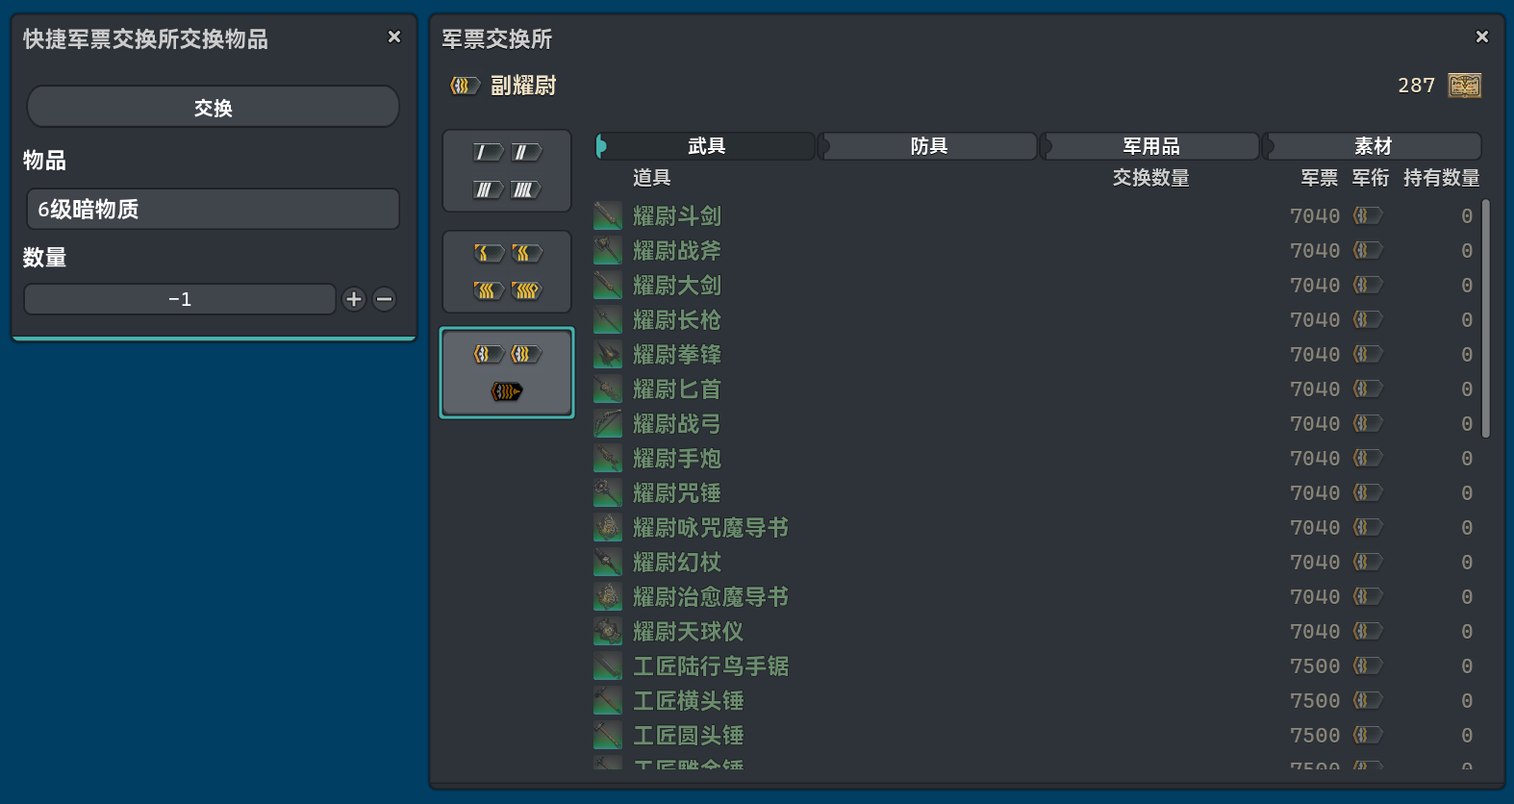Increase quantity with the plus button
Image resolution: width=1514 pixels, height=804 pixels.
coord(354,299)
